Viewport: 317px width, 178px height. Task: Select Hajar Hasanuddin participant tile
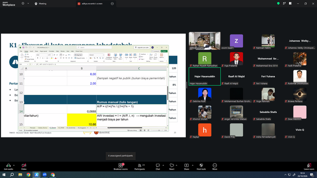click(205, 77)
